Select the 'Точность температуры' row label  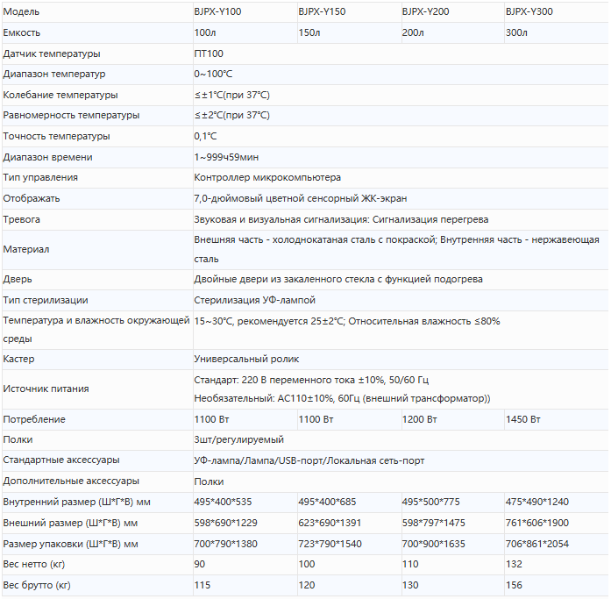coord(57,136)
